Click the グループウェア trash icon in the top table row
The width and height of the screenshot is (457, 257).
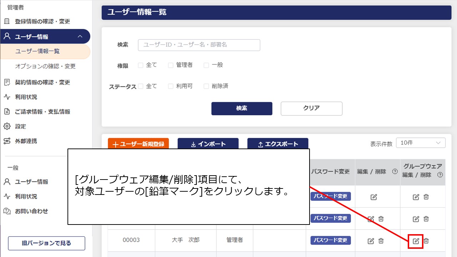426,197
